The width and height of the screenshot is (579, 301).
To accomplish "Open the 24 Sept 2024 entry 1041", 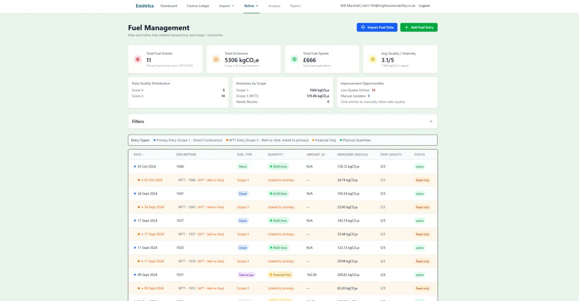I will tap(283, 193).
